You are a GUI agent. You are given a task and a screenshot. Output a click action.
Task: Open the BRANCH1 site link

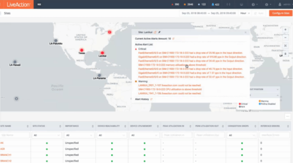(6, 155)
